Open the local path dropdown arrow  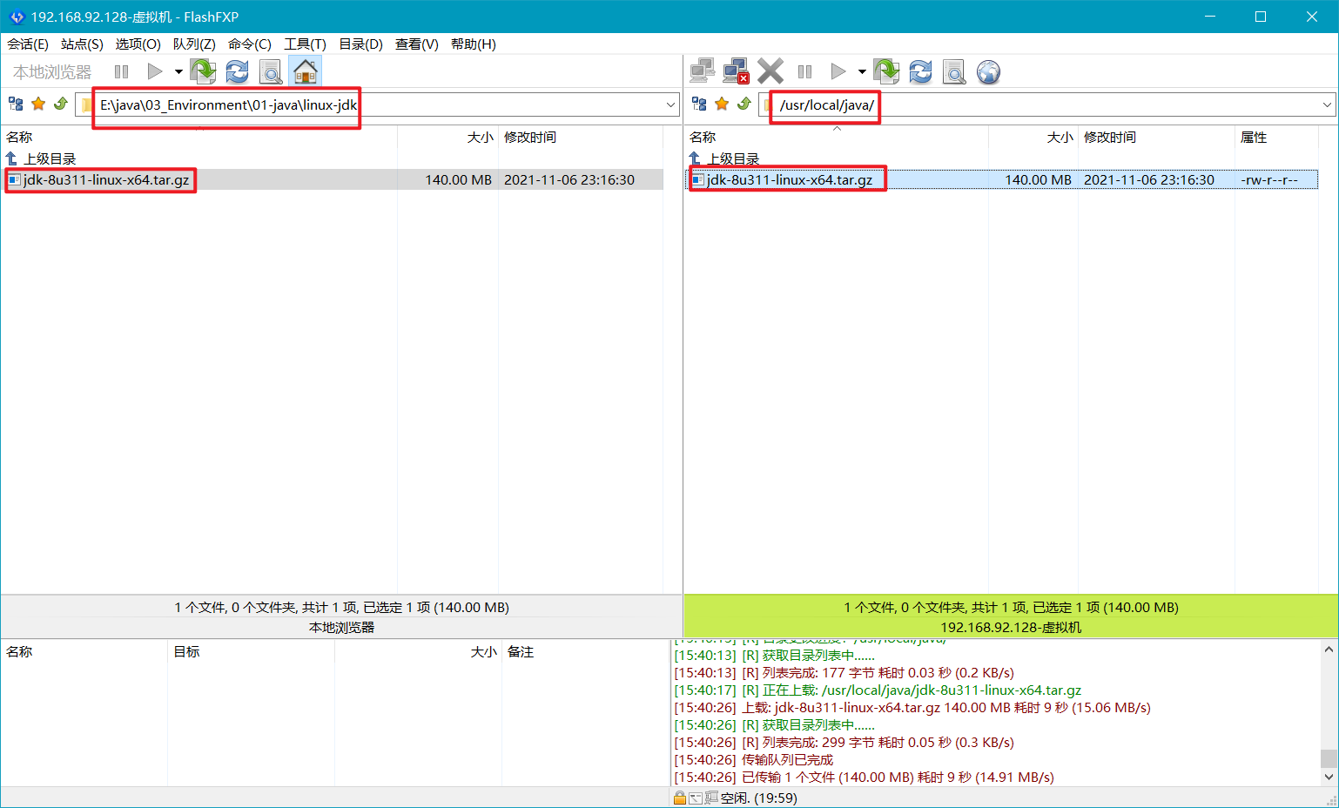(x=670, y=104)
